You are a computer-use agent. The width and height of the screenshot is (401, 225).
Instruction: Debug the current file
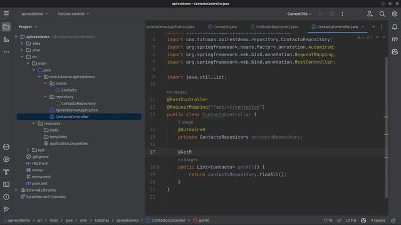331,14
